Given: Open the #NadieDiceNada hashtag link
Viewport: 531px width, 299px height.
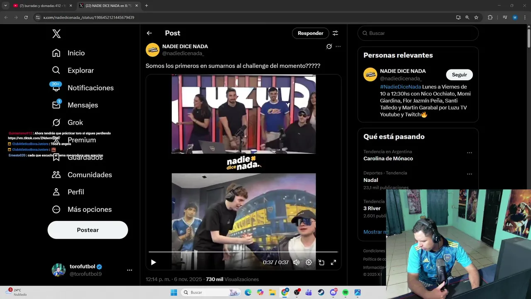Looking at the screenshot, I should [x=400, y=87].
